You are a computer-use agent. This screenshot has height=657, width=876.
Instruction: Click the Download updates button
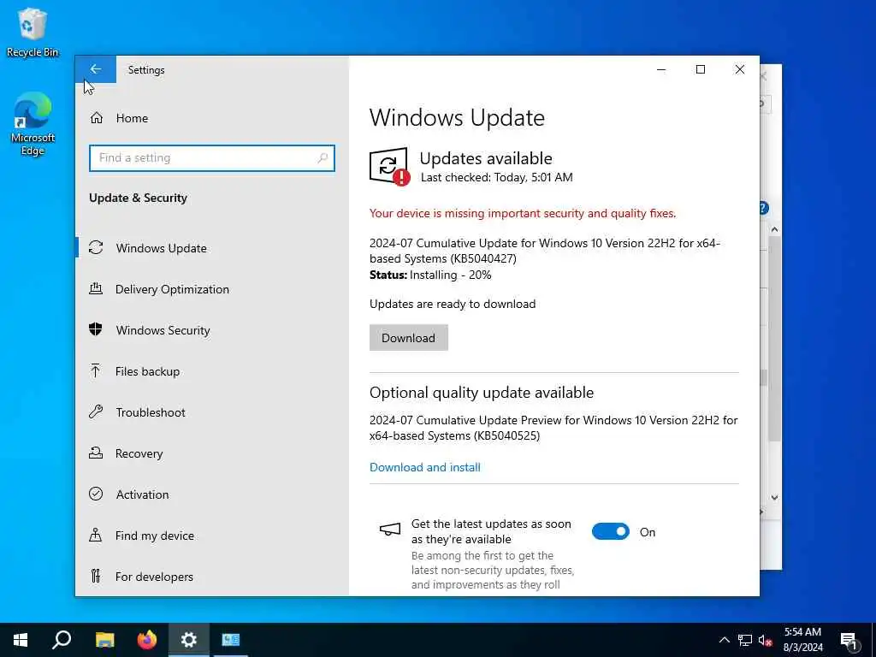point(408,338)
